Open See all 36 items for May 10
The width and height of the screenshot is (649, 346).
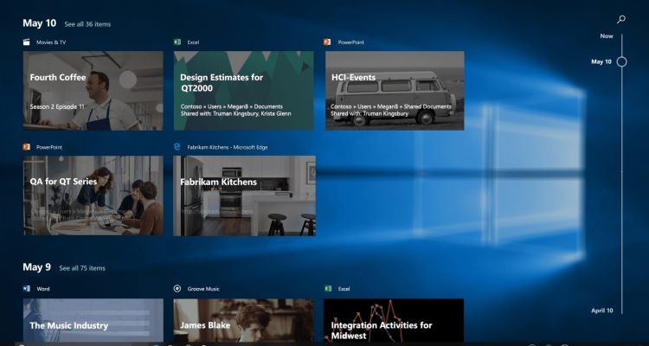[x=87, y=24]
